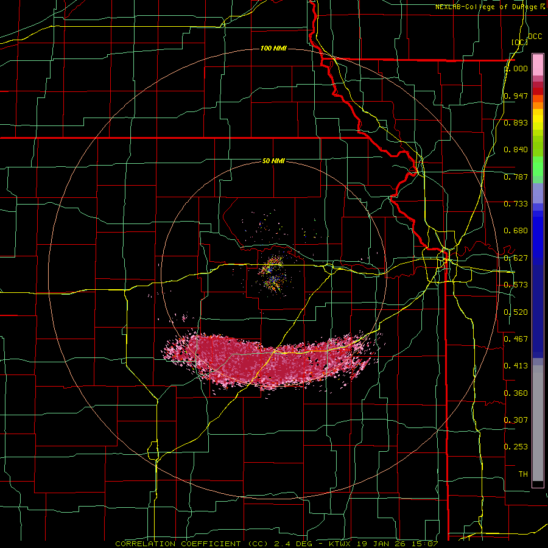Image resolution: width=548 pixels, height=548 pixels.
Task: Click the 0.893 scale value
Action: click(516, 122)
